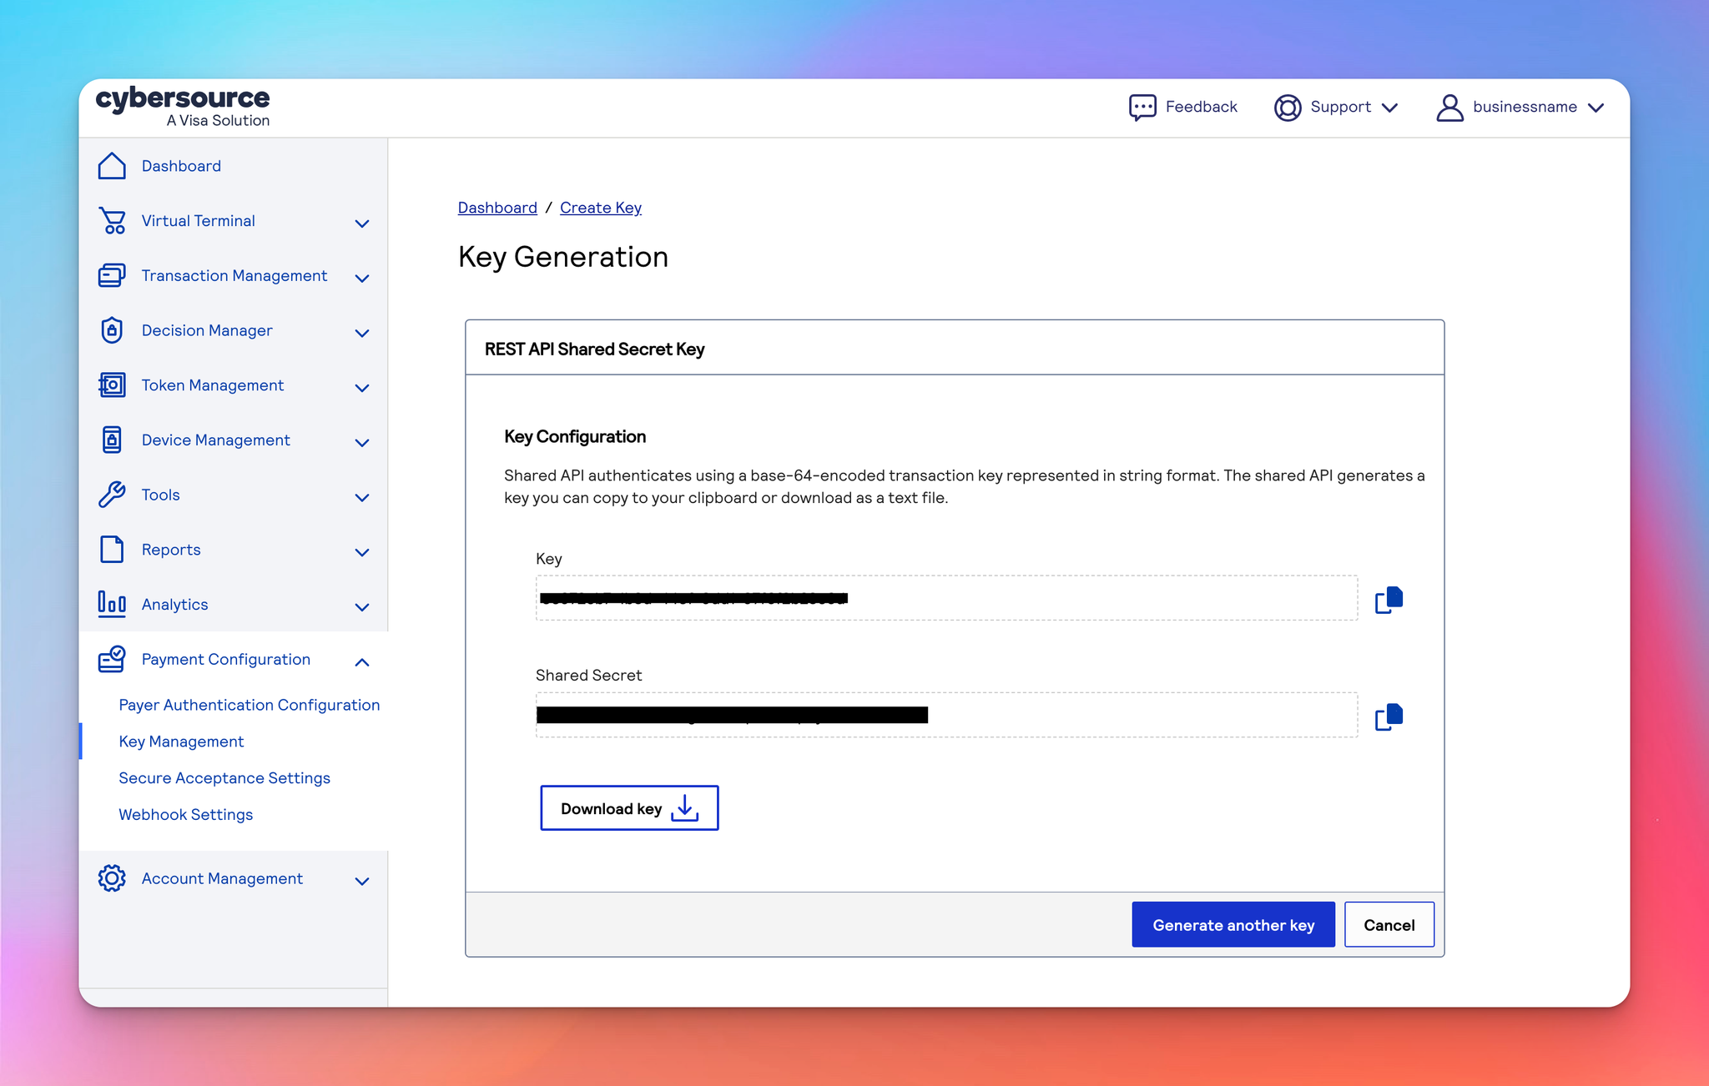Expand the Token Management chevron

[x=362, y=387]
